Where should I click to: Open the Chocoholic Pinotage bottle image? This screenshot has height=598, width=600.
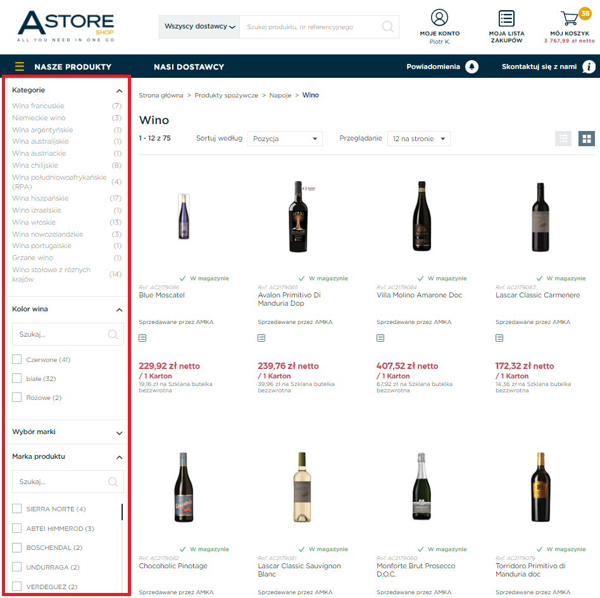pos(184,487)
